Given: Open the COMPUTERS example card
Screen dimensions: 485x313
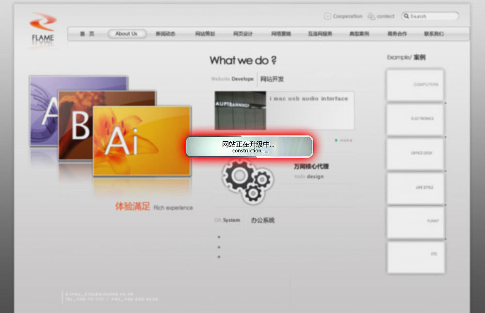Looking at the screenshot, I should point(415,85).
